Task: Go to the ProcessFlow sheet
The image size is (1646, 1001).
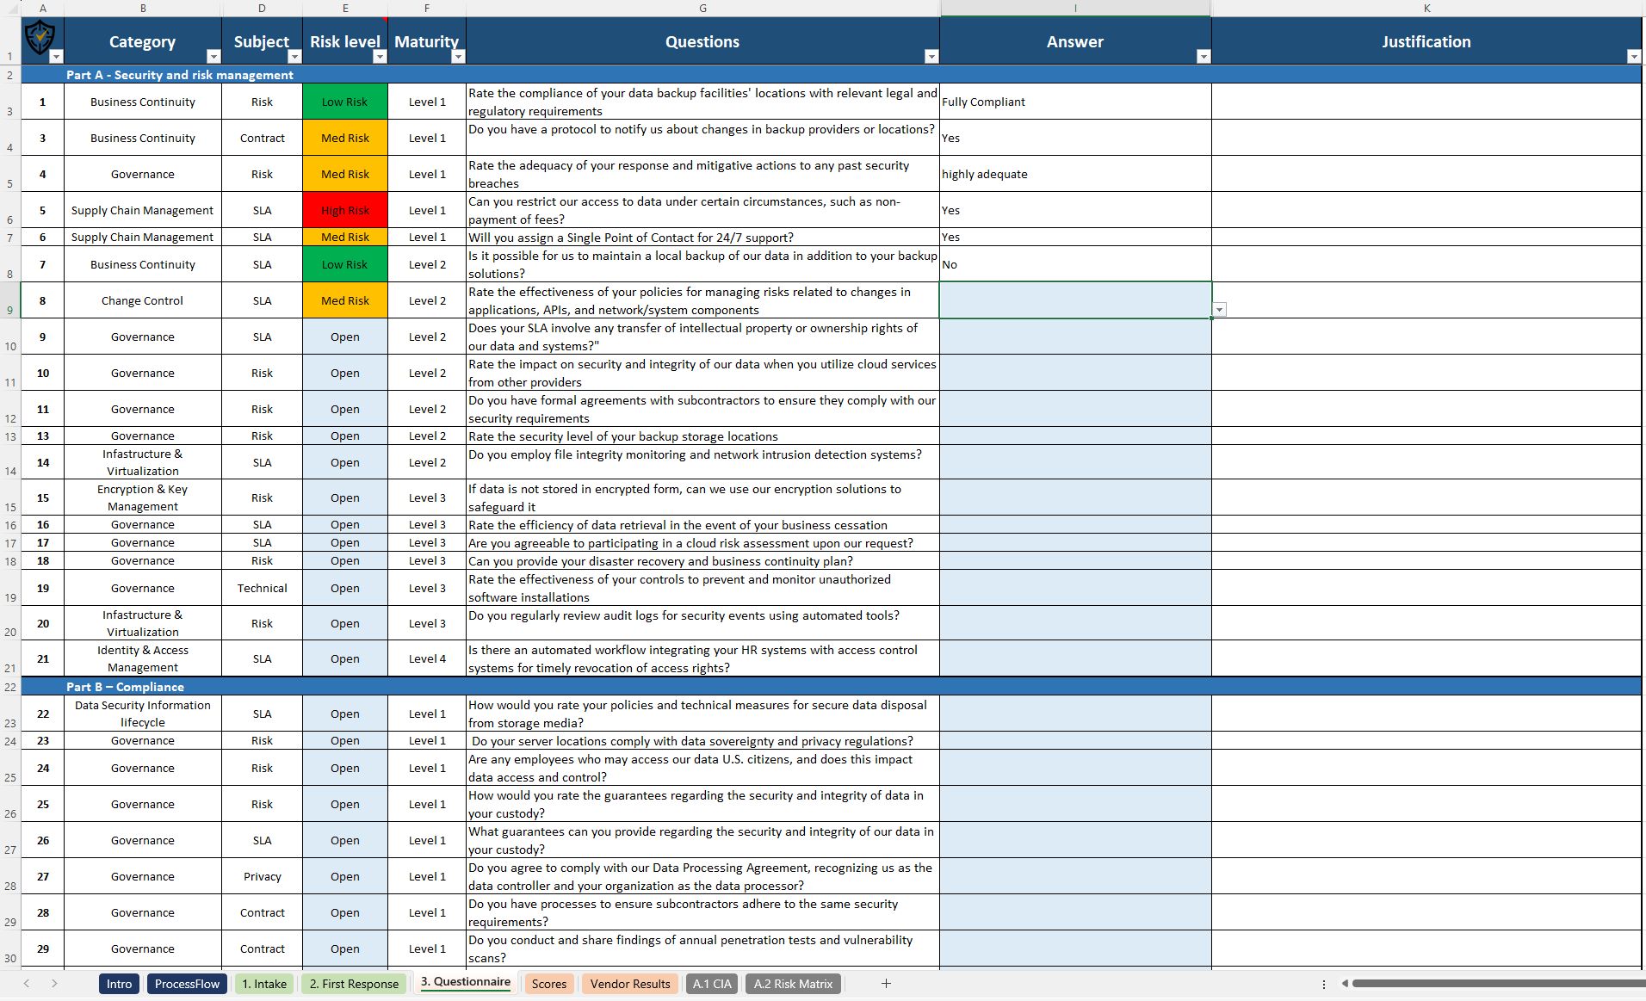Action: 187,983
